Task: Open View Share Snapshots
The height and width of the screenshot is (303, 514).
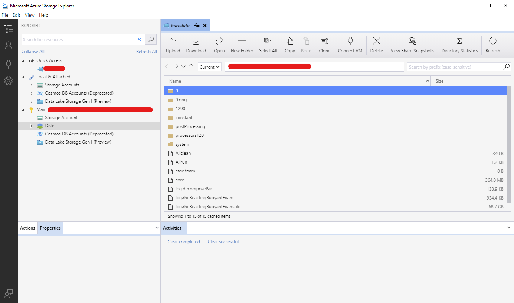Action: point(412,45)
